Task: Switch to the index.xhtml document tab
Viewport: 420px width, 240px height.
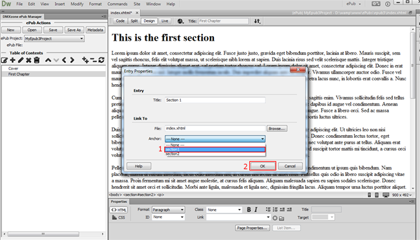Action: click(x=121, y=12)
